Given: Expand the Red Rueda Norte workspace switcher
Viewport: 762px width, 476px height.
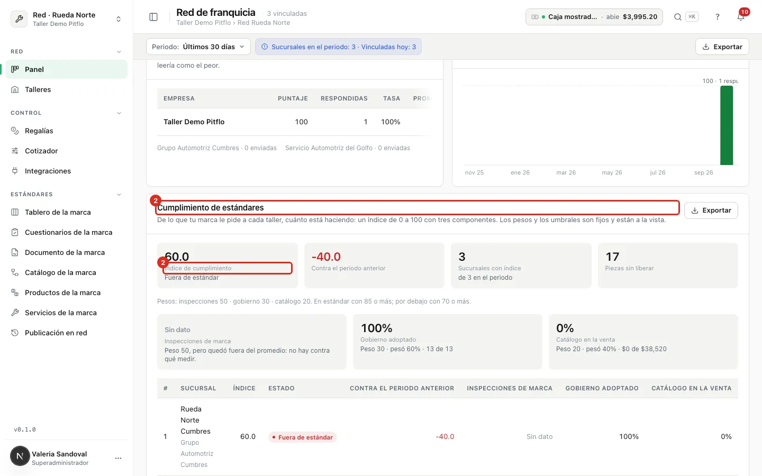Looking at the screenshot, I should [67, 19].
